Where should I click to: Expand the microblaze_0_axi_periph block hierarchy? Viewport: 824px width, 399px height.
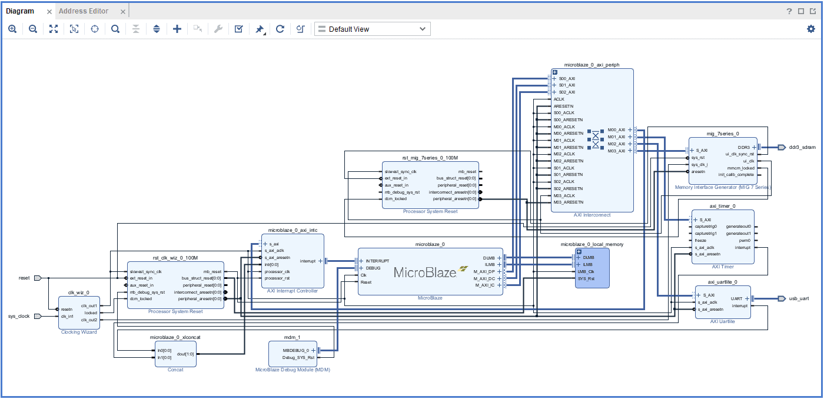(x=554, y=72)
